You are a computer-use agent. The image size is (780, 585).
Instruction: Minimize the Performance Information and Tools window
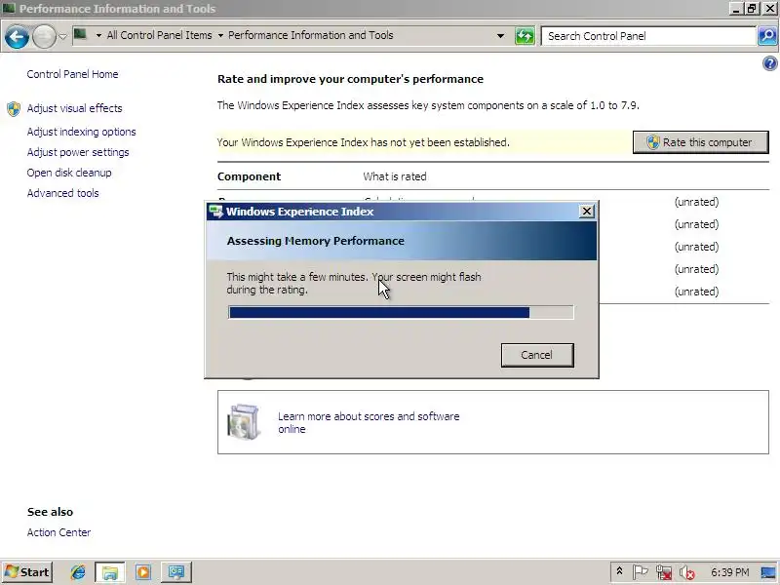click(x=737, y=9)
